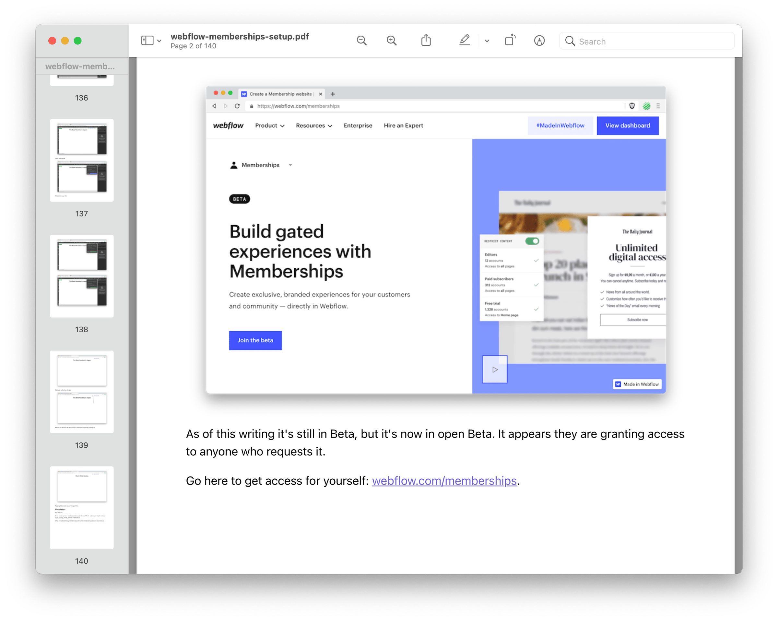778x621 pixels.
Task: Open the browser hamburger menu icon
Action: (x=658, y=106)
